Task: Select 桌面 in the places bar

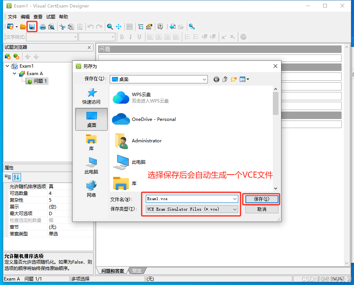Action: 91,119
